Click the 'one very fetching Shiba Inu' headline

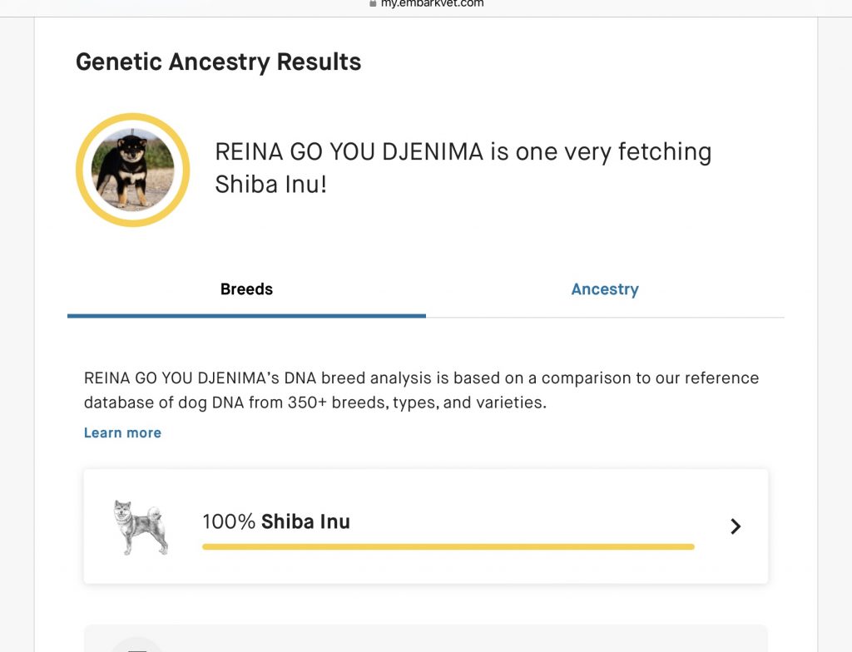click(463, 167)
